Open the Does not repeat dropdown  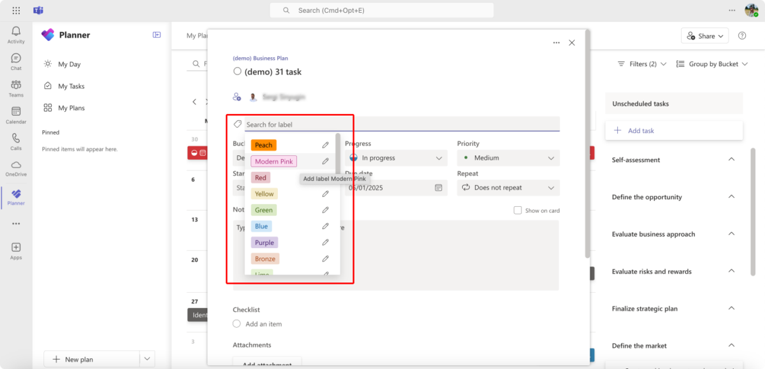pyautogui.click(x=507, y=187)
